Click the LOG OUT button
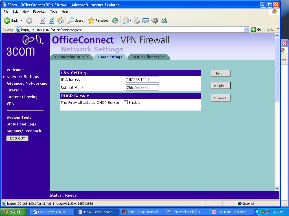This screenshot has width=289, height=216. 17,138
